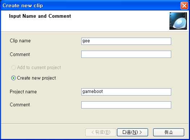Click the 뒤로(B) back button
190x140 pixels.
pyautogui.click(x=101, y=132)
